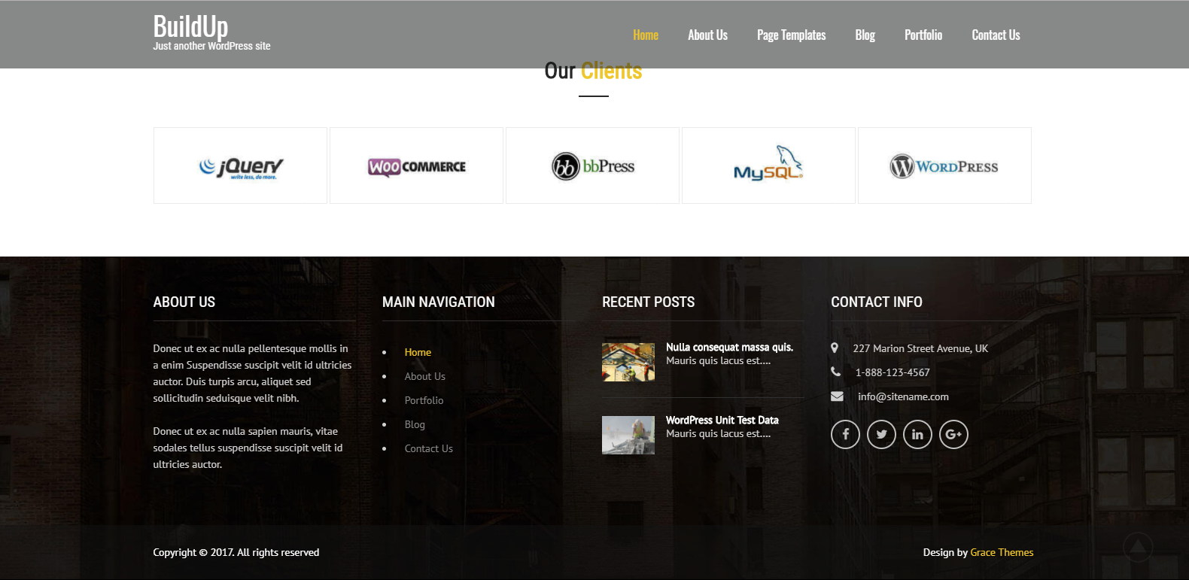1189x580 pixels.
Task: Open Page Templates menu item
Action: [x=791, y=35]
